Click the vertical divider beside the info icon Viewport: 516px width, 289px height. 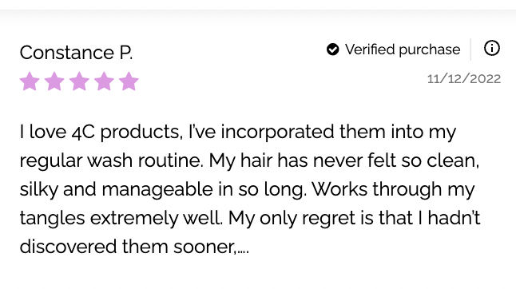(x=470, y=49)
